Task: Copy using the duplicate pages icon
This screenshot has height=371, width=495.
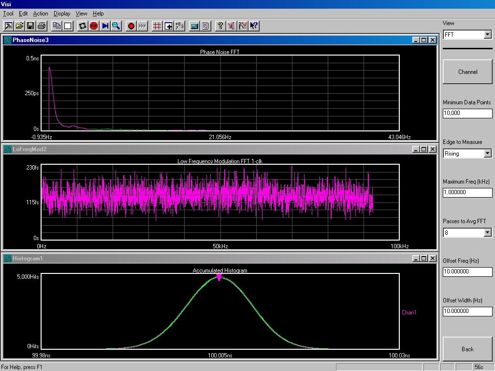Action: tap(57, 26)
